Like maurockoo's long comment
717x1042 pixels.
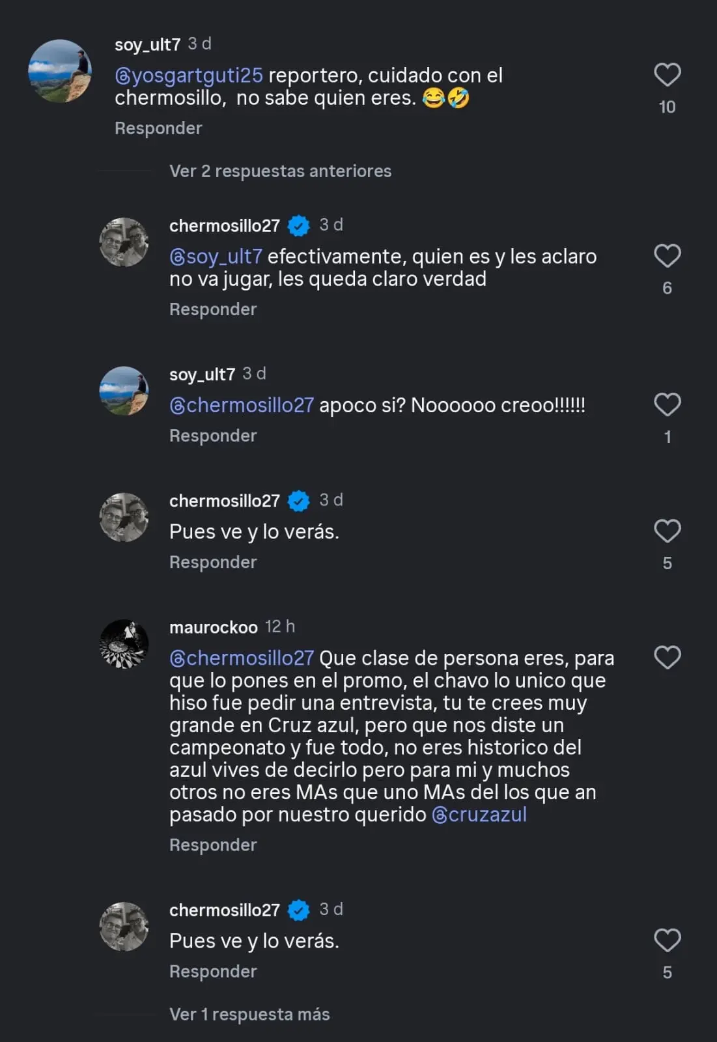pos(667,658)
